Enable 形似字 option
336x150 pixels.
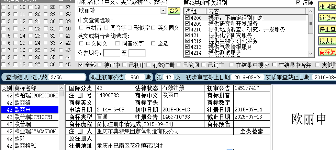pos(130,28)
